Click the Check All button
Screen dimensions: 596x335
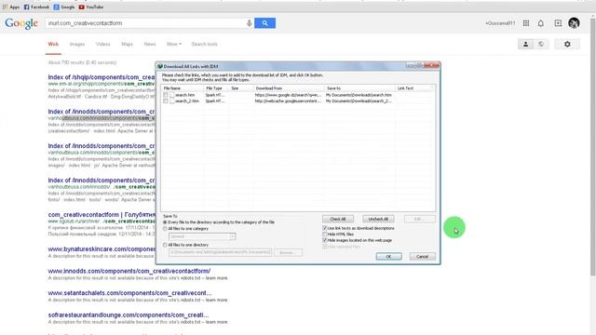338,219
